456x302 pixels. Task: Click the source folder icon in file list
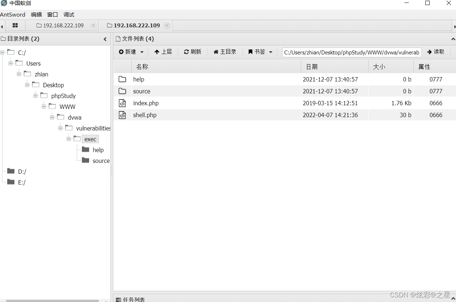click(x=122, y=91)
